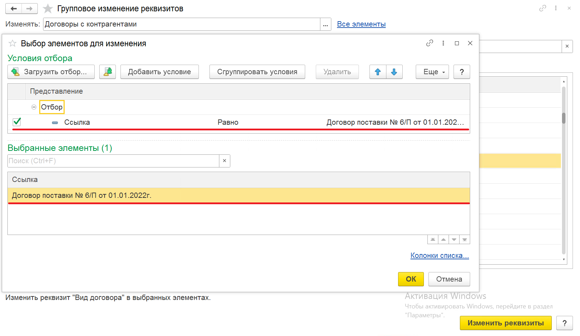Click Сгруппировать условия button

point(257,72)
